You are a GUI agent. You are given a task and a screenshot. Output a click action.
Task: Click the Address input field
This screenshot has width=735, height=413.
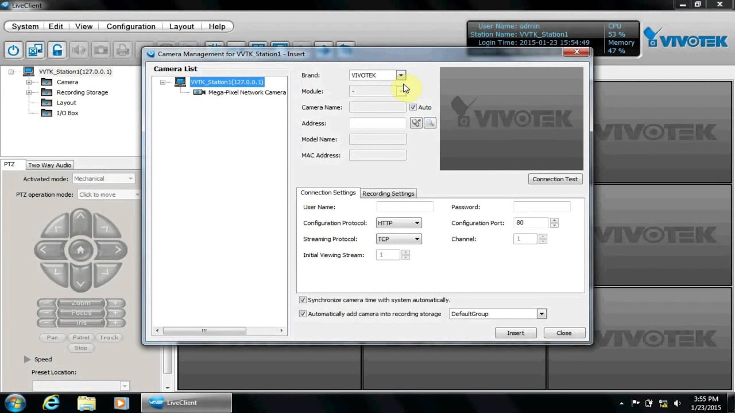[x=377, y=123]
